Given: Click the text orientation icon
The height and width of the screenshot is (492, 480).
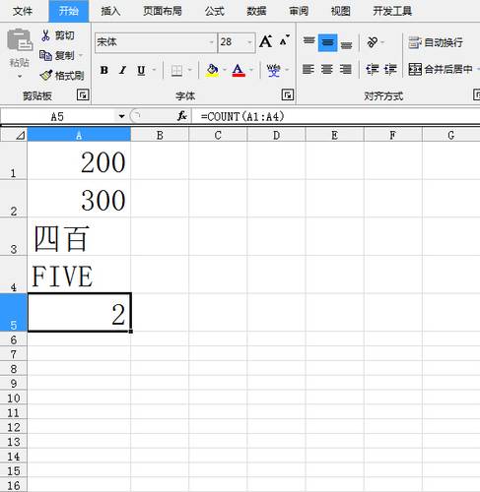Looking at the screenshot, I should 373,42.
